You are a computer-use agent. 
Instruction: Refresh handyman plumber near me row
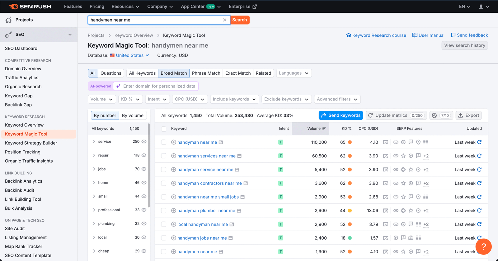point(479,211)
